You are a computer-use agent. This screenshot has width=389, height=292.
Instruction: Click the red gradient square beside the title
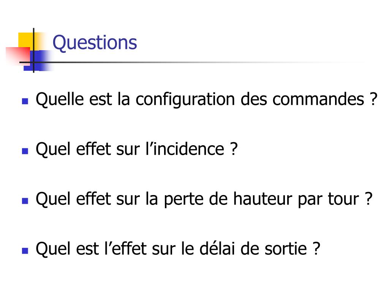tap(17, 56)
